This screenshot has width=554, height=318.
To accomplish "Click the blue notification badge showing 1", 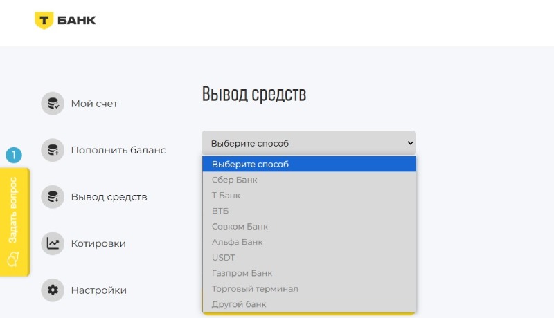I will pyautogui.click(x=14, y=155).
